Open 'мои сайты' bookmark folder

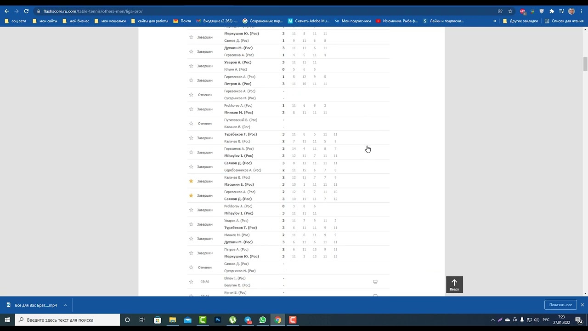click(x=45, y=21)
